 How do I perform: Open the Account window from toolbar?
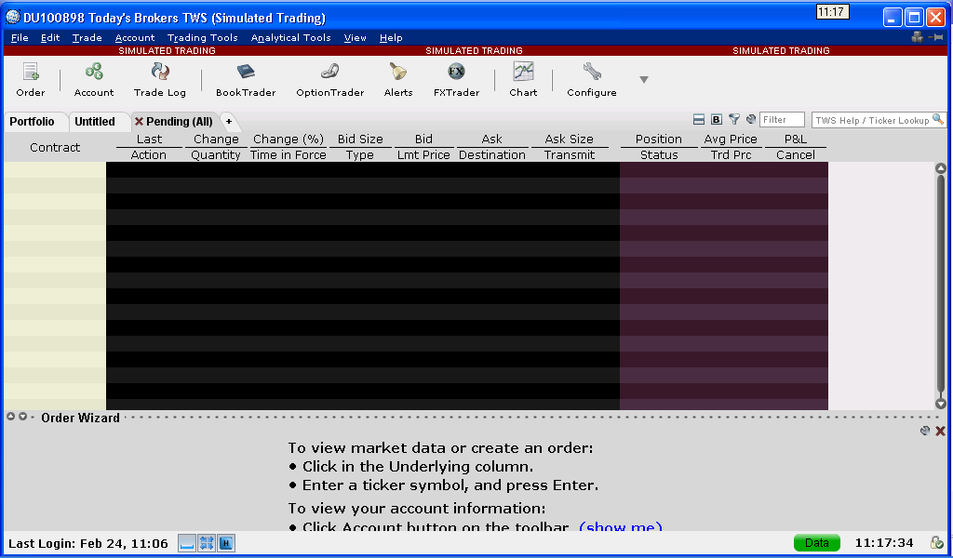(94, 79)
